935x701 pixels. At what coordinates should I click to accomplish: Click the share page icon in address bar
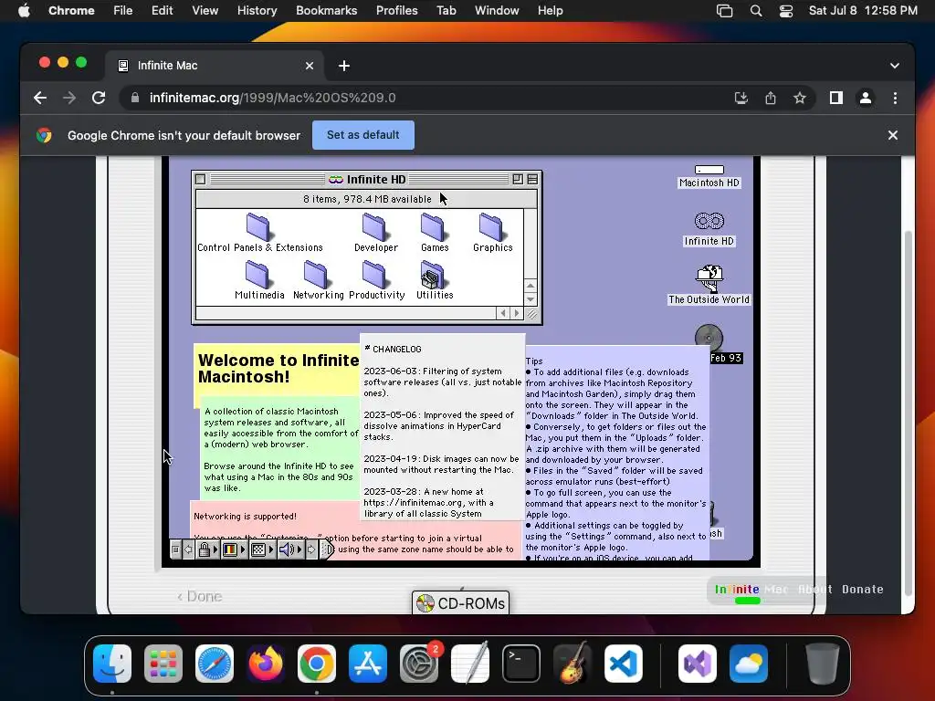(771, 98)
